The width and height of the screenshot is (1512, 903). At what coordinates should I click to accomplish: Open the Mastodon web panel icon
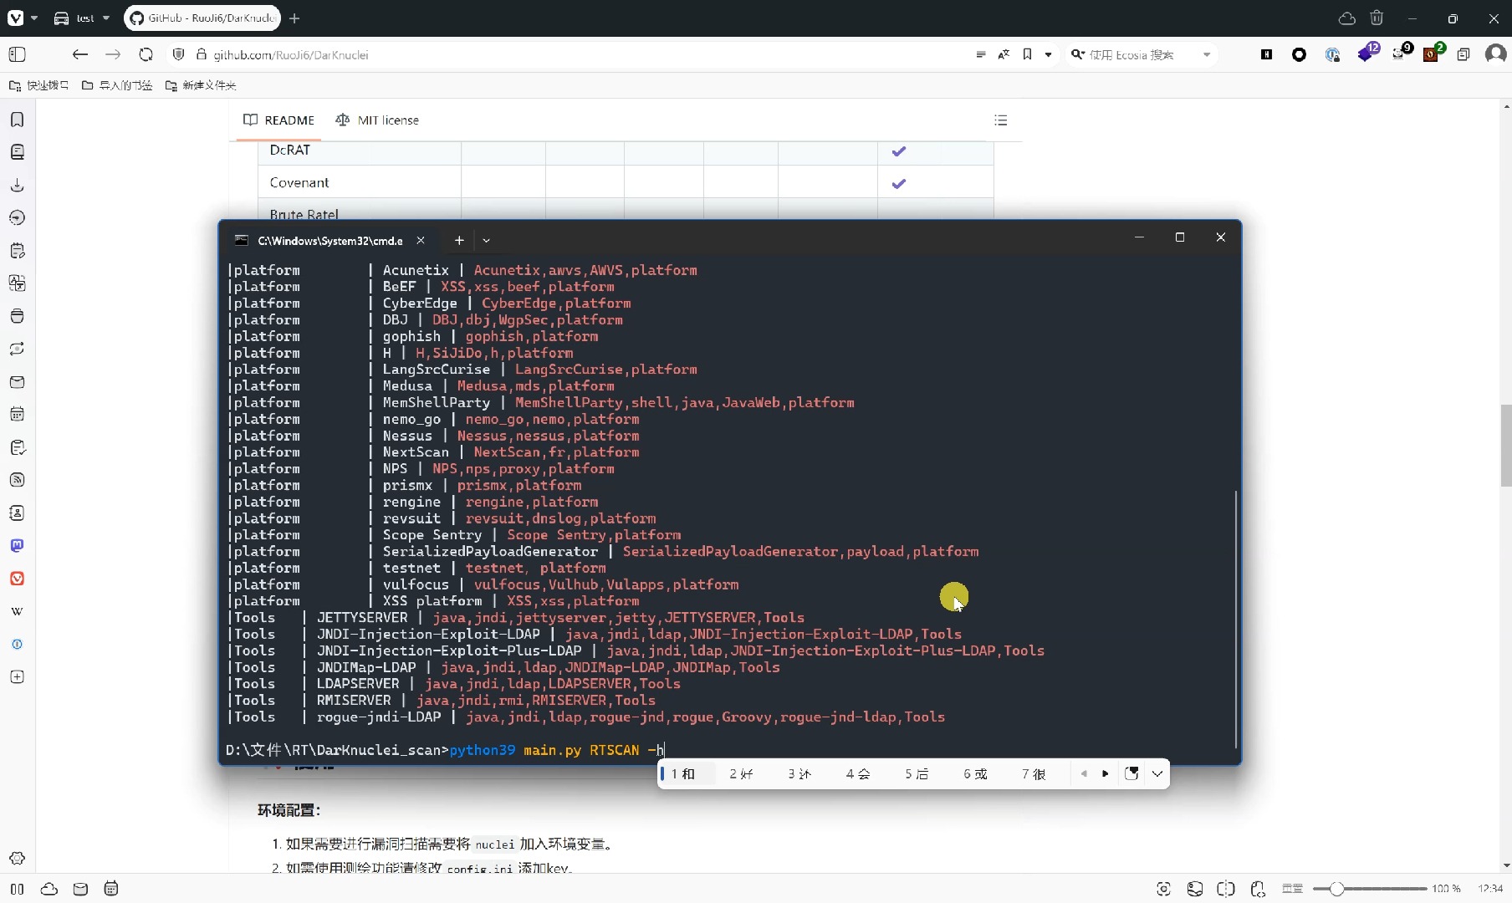pyautogui.click(x=17, y=545)
